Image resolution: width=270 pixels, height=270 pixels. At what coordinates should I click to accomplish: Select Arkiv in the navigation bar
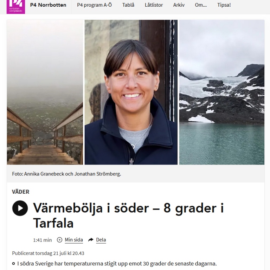tap(179, 5)
